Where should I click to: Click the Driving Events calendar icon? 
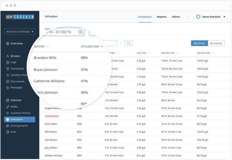(x=8, y=126)
